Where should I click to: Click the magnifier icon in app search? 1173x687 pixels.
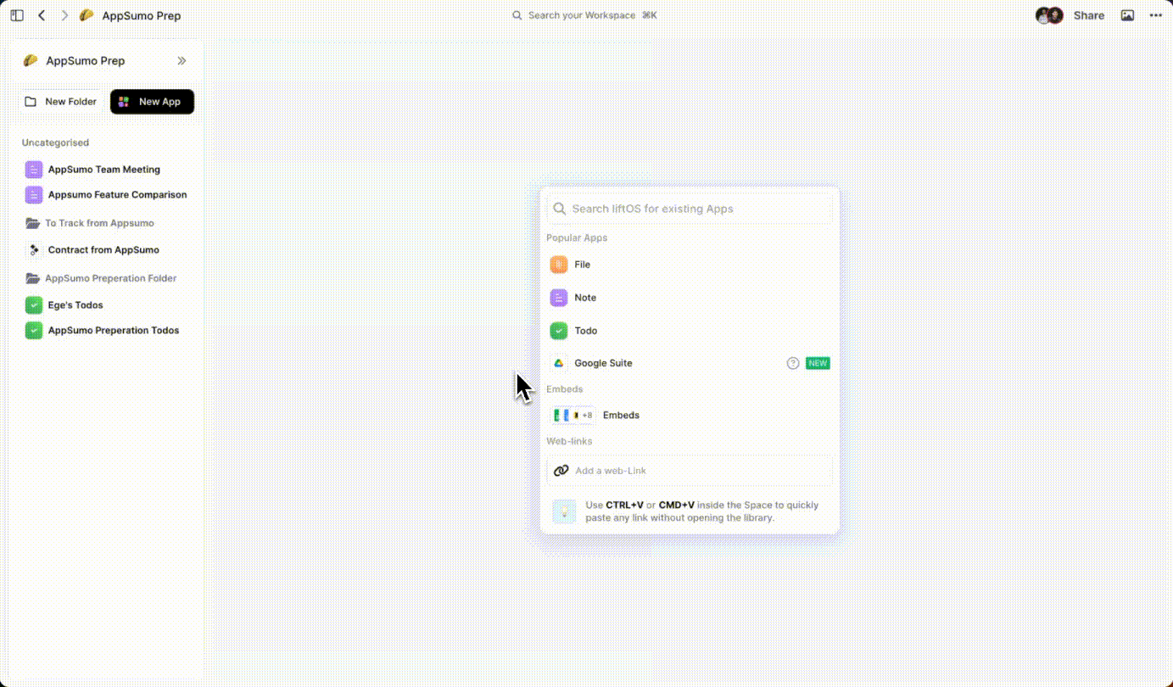tap(559, 209)
